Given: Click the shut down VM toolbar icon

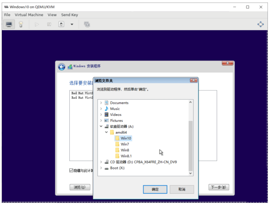Looking at the screenshot, I should point(61,24).
